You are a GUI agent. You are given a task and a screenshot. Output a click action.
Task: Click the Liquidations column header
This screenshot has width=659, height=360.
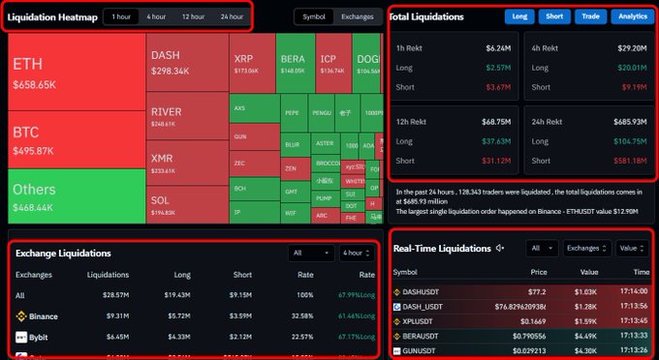tap(108, 275)
